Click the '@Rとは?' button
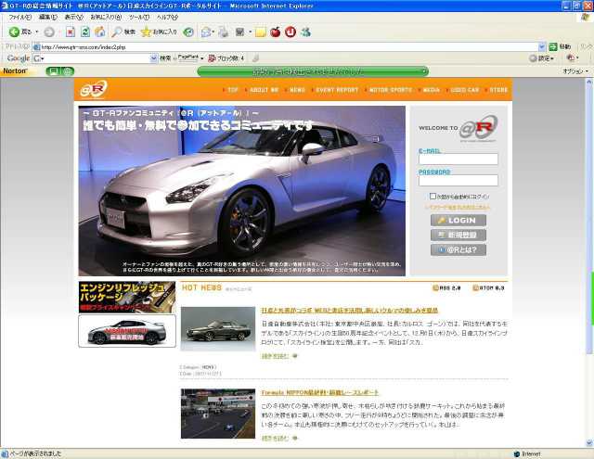This screenshot has width=594, height=459. coord(458,249)
